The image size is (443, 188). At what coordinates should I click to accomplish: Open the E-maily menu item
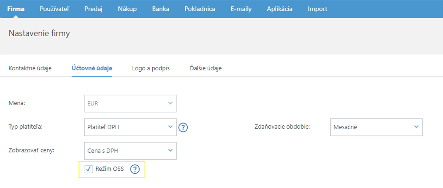pyautogui.click(x=241, y=9)
